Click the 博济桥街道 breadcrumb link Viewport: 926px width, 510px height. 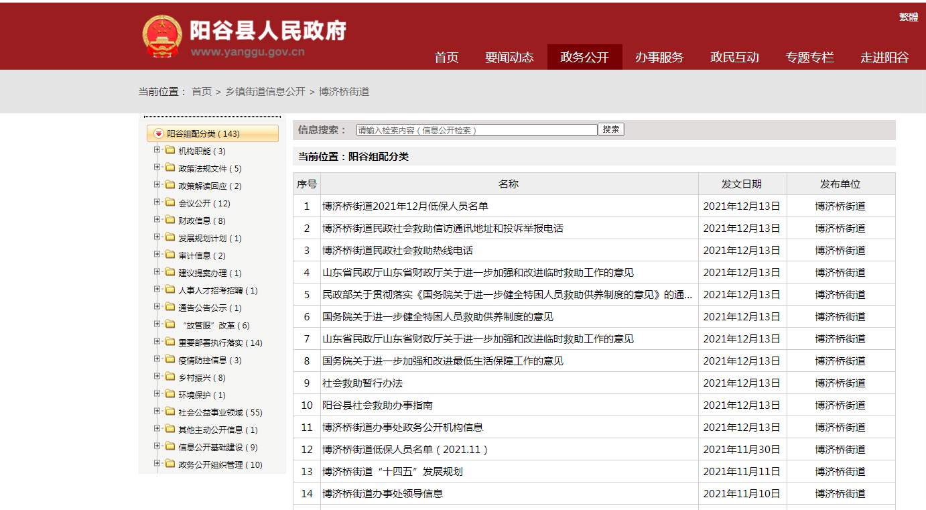344,91
